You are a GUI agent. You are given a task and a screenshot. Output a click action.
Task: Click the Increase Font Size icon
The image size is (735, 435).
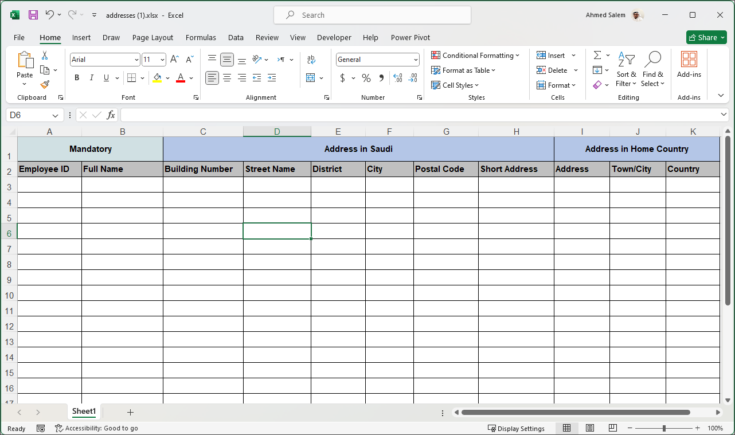[x=175, y=60]
